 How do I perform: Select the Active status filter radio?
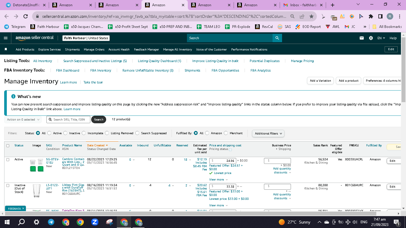coord(49,133)
